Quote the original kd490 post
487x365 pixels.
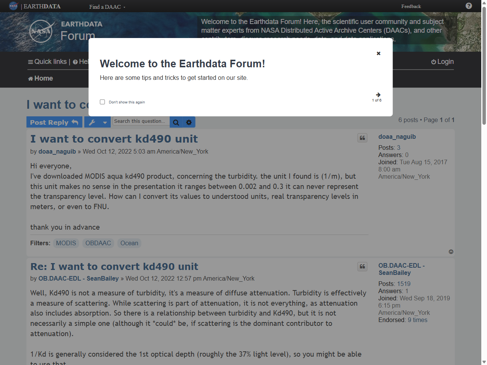[x=362, y=138]
